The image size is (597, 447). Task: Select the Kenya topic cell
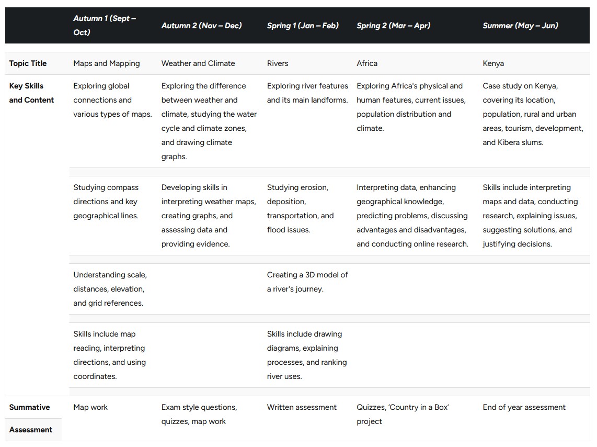pos(493,63)
